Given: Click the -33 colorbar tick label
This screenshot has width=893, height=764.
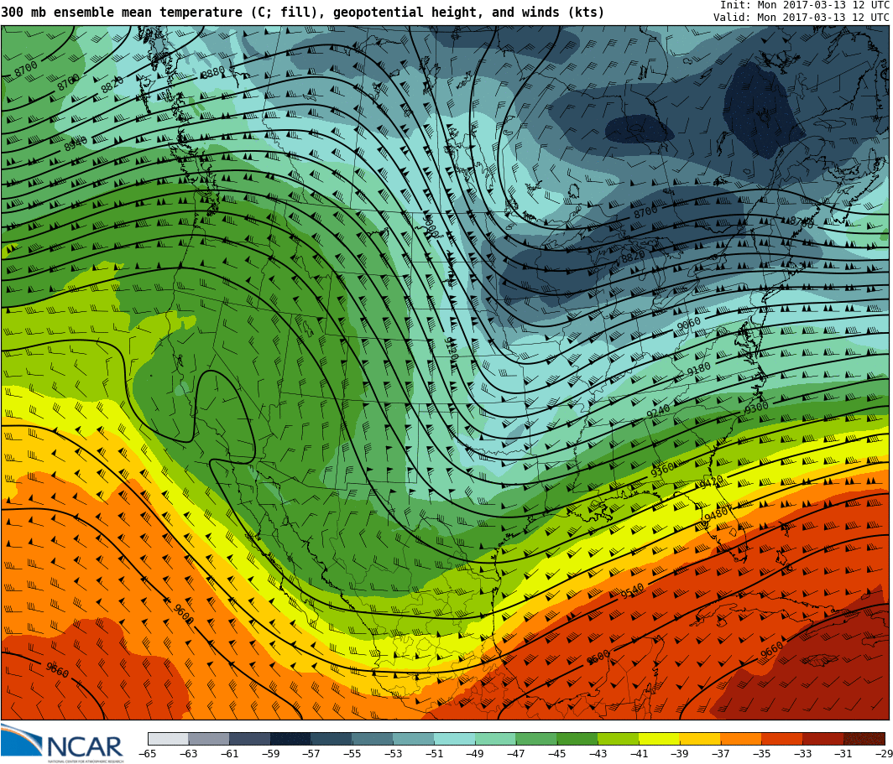Looking at the screenshot, I should [x=803, y=754].
